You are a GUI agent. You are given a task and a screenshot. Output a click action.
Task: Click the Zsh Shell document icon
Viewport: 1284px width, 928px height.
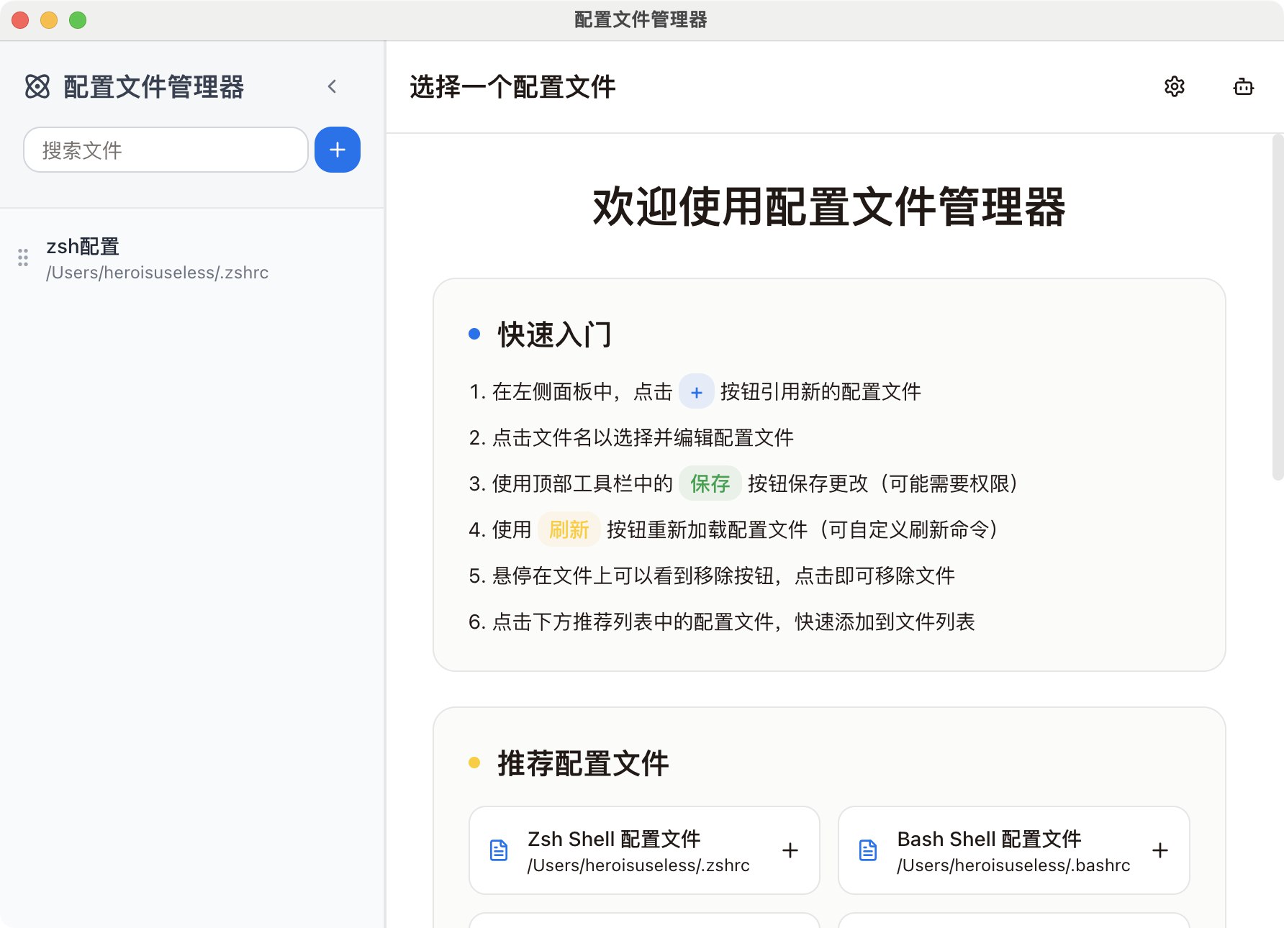pyautogui.click(x=499, y=850)
